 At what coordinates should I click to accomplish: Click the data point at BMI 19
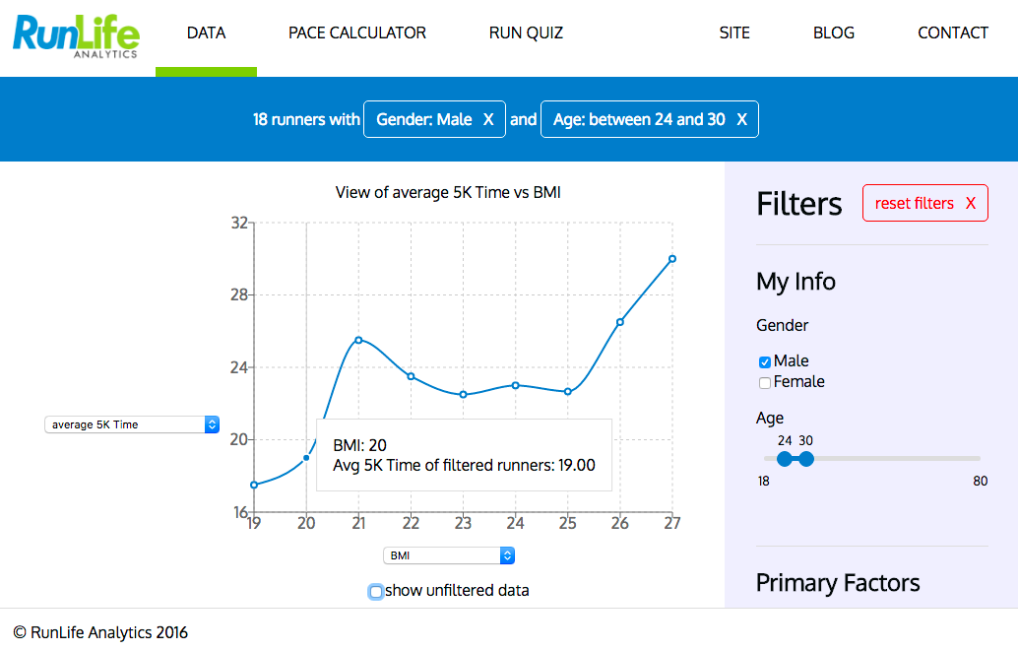click(x=254, y=485)
